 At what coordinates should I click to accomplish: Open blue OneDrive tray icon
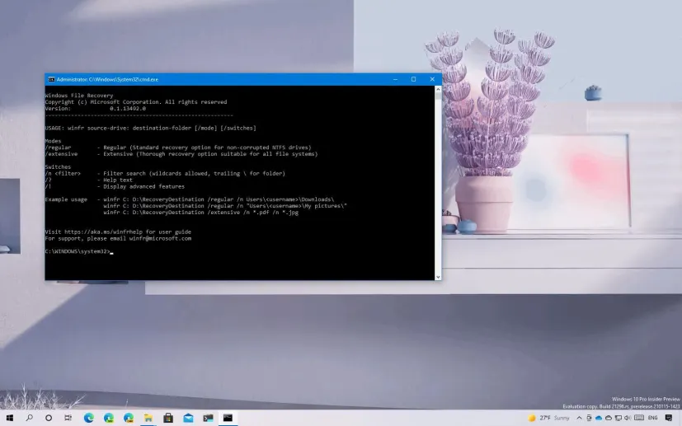tap(599, 418)
